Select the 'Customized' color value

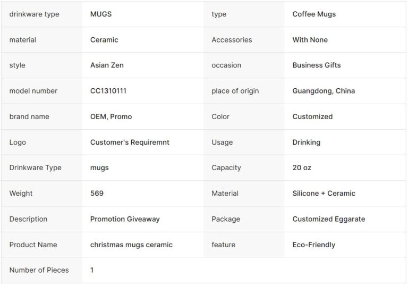[x=312, y=116]
